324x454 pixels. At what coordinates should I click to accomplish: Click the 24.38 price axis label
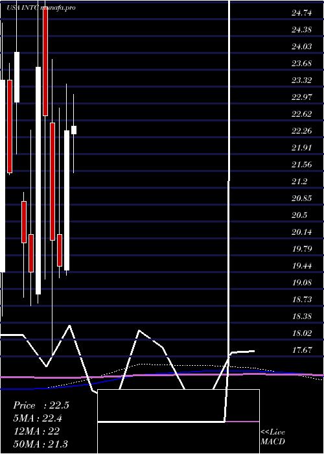click(x=302, y=30)
